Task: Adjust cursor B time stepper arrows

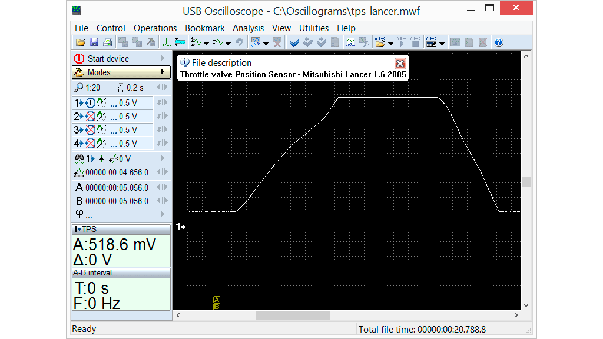Action: 163,201
